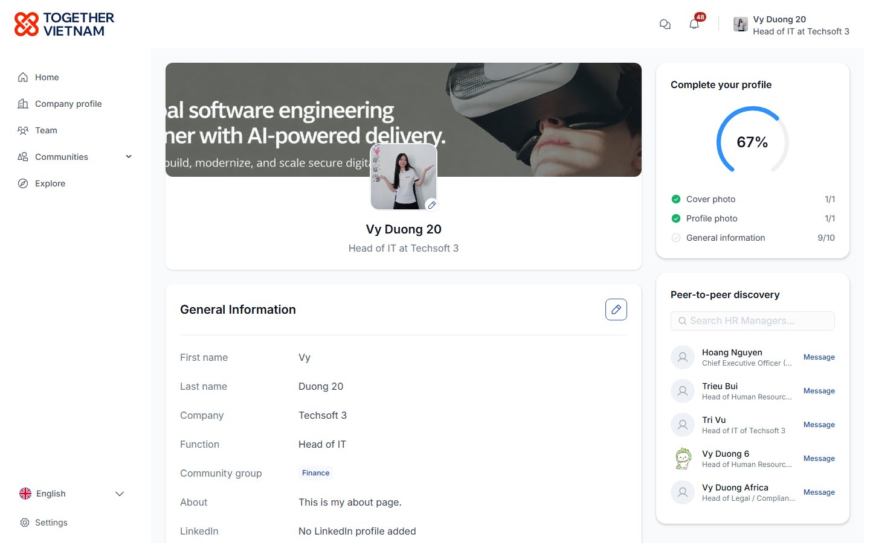Click the search magnifier in peer discovery
This screenshot has height=543, width=870.
pyautogui.click(x=682, y=321)
